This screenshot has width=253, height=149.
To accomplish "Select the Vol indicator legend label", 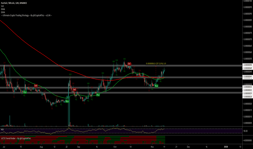I will [x=2, y=6].
